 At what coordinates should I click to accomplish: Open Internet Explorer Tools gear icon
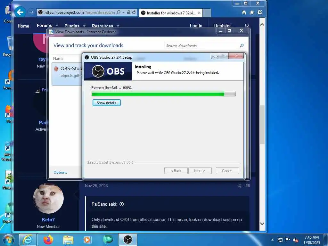coord(260,12)
